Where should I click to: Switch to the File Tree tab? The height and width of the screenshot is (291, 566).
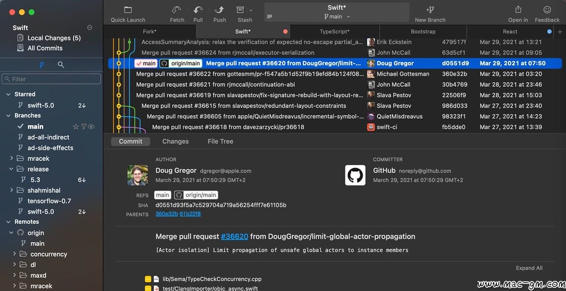[220, 141]
